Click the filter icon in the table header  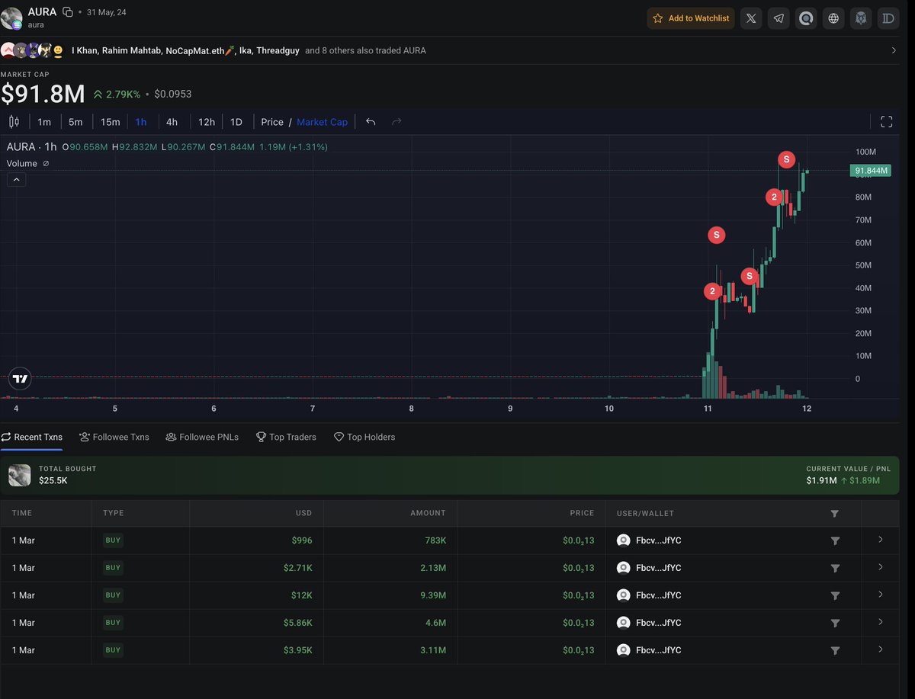pyautogui.click(x=835, y=514)
